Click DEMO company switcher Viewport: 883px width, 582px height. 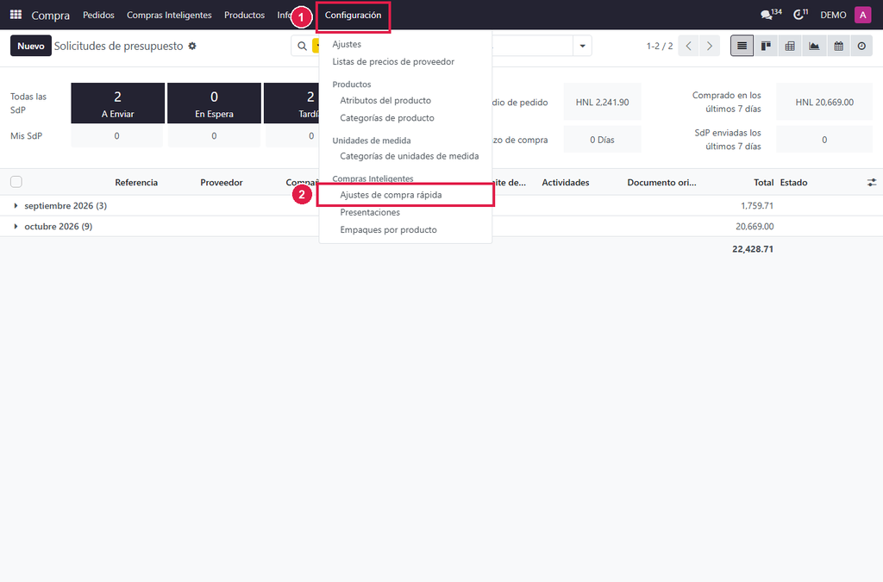click(833, 16)
